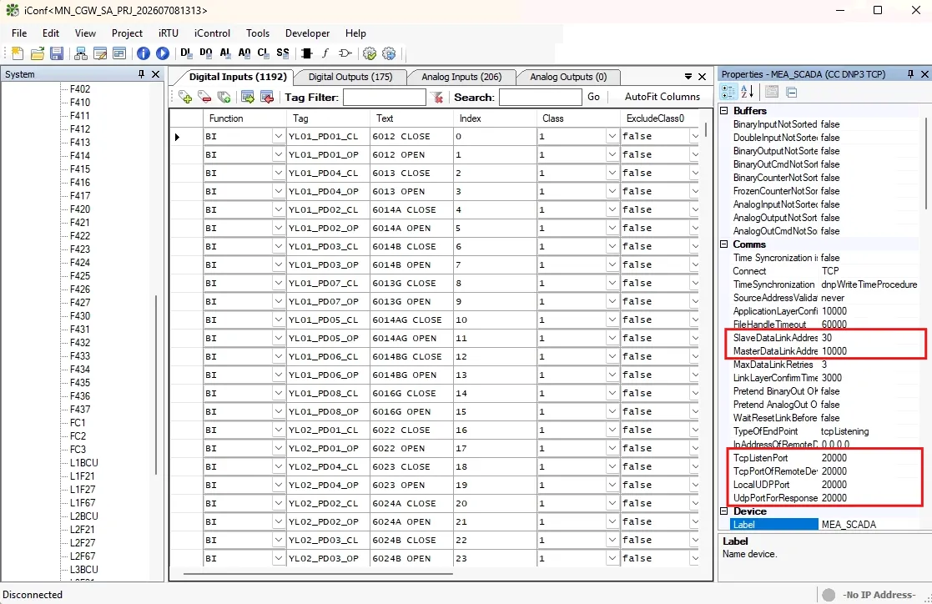
Task: Click the data grid horizontal scrollbar
Action: [318, 574]
